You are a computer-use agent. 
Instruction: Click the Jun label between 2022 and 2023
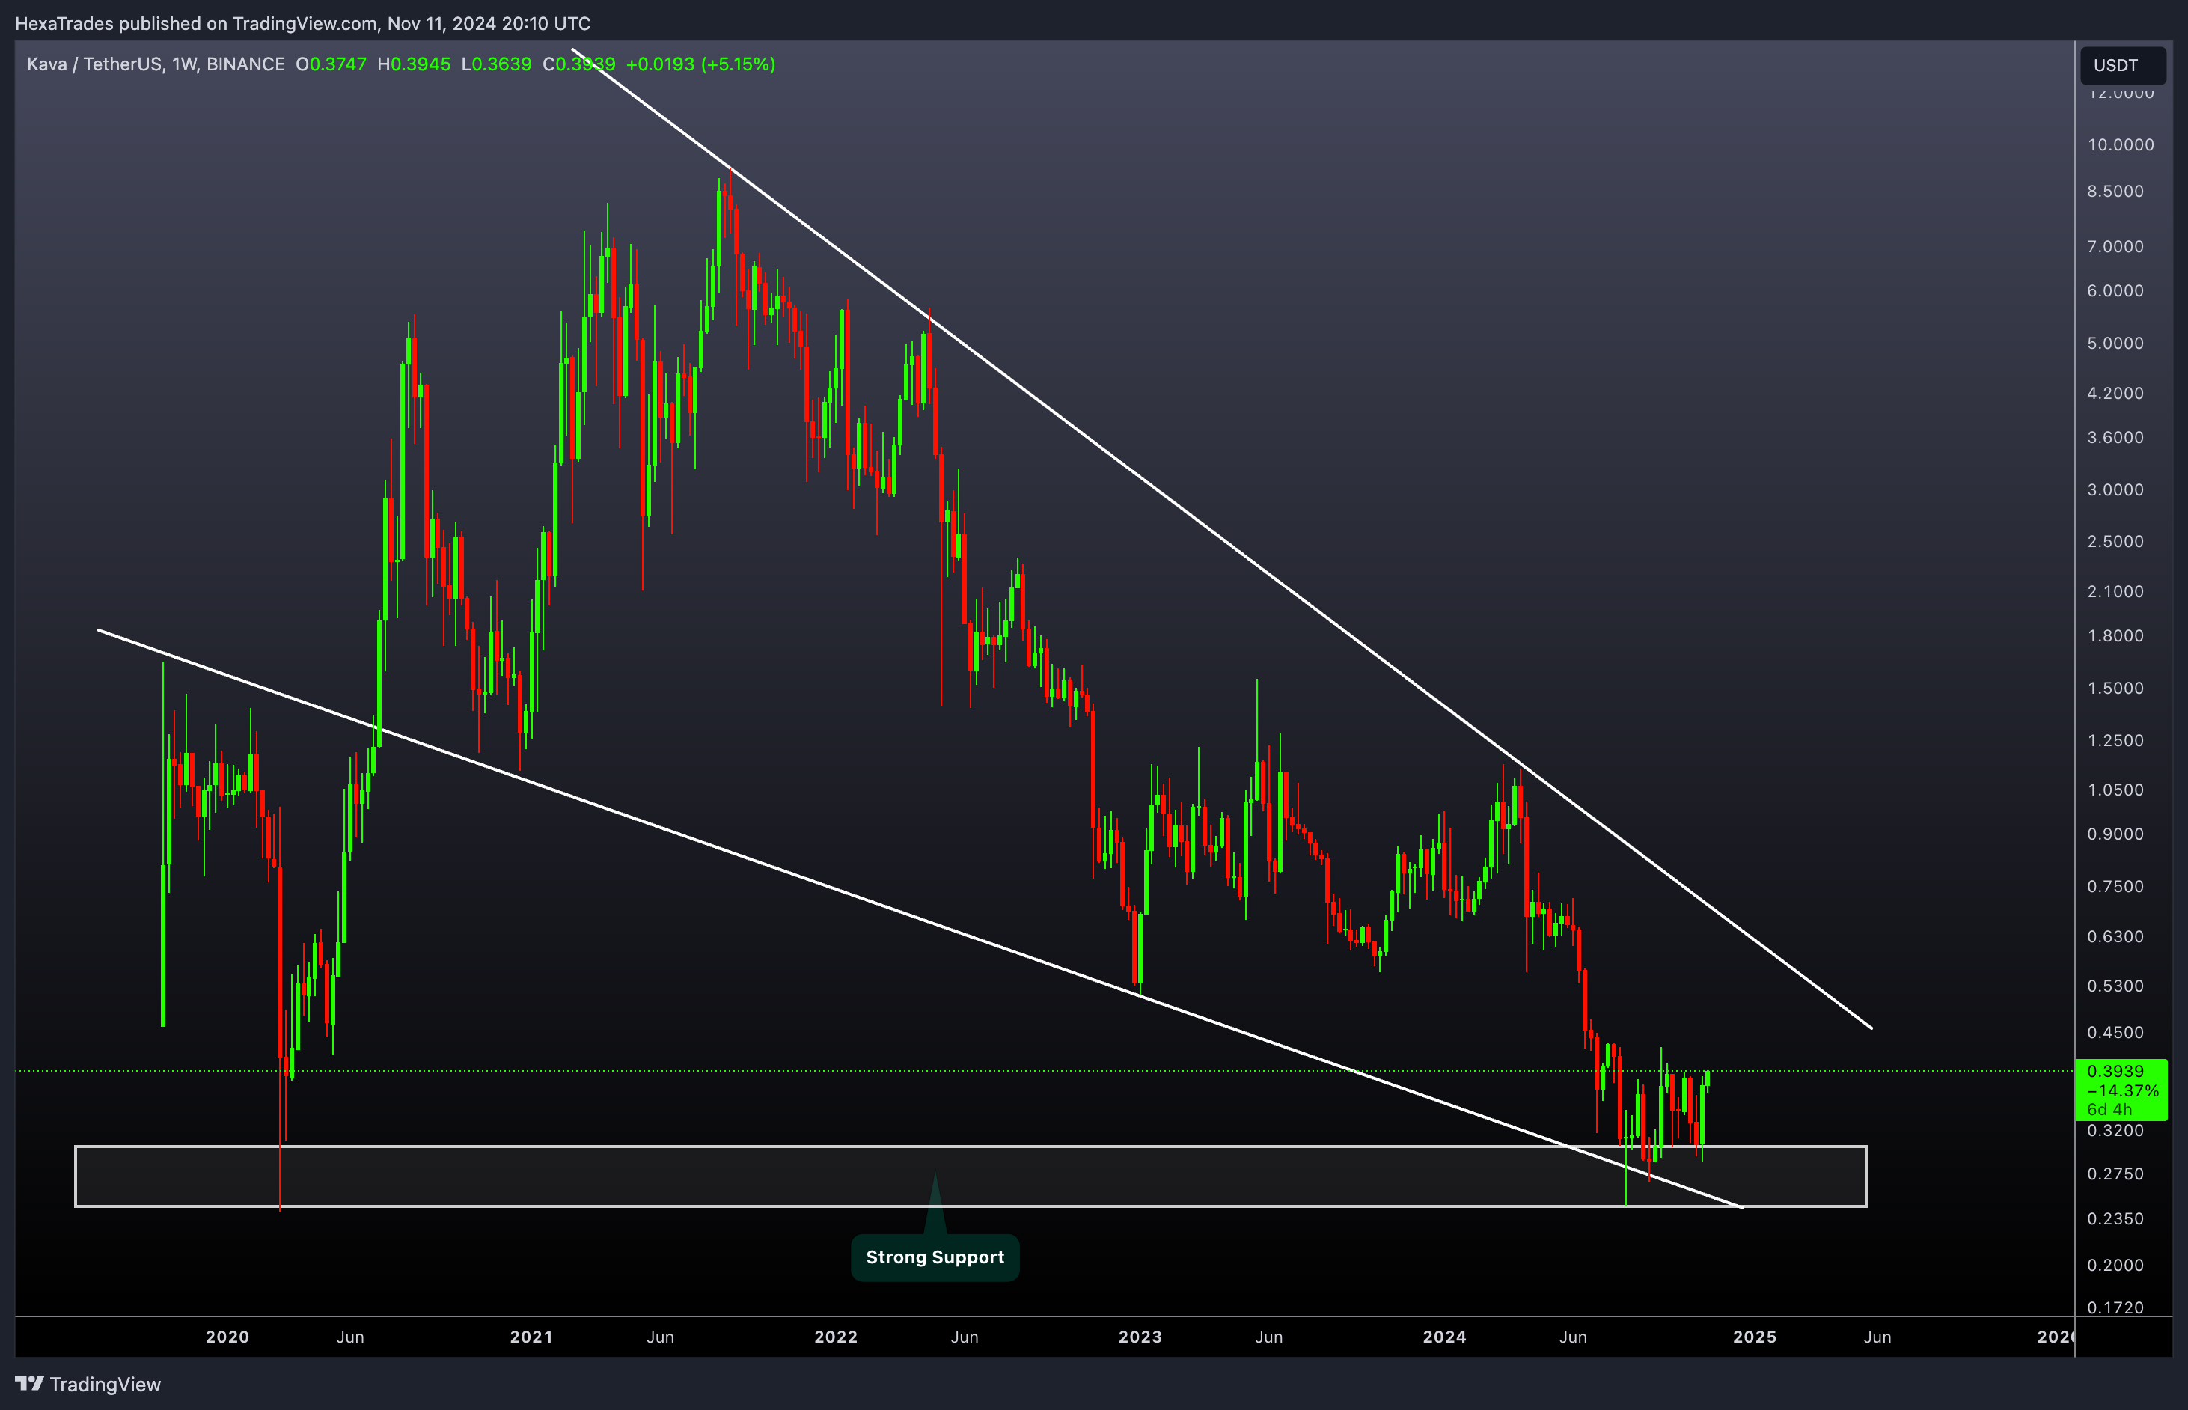tap(965, 1337)
